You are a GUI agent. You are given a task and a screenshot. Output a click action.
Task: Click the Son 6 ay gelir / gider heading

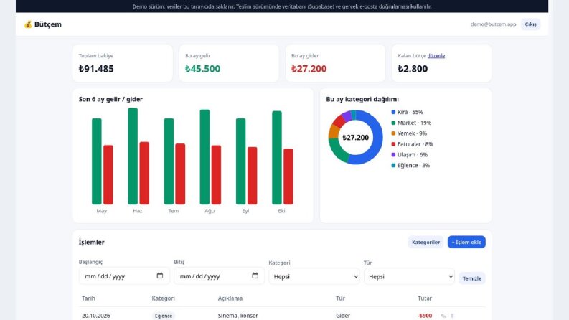click(110, 100)
